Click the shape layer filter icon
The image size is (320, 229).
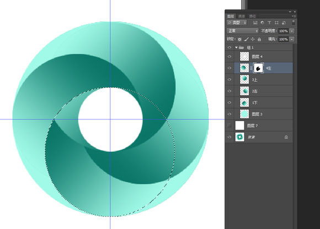[x=276, y=23]
